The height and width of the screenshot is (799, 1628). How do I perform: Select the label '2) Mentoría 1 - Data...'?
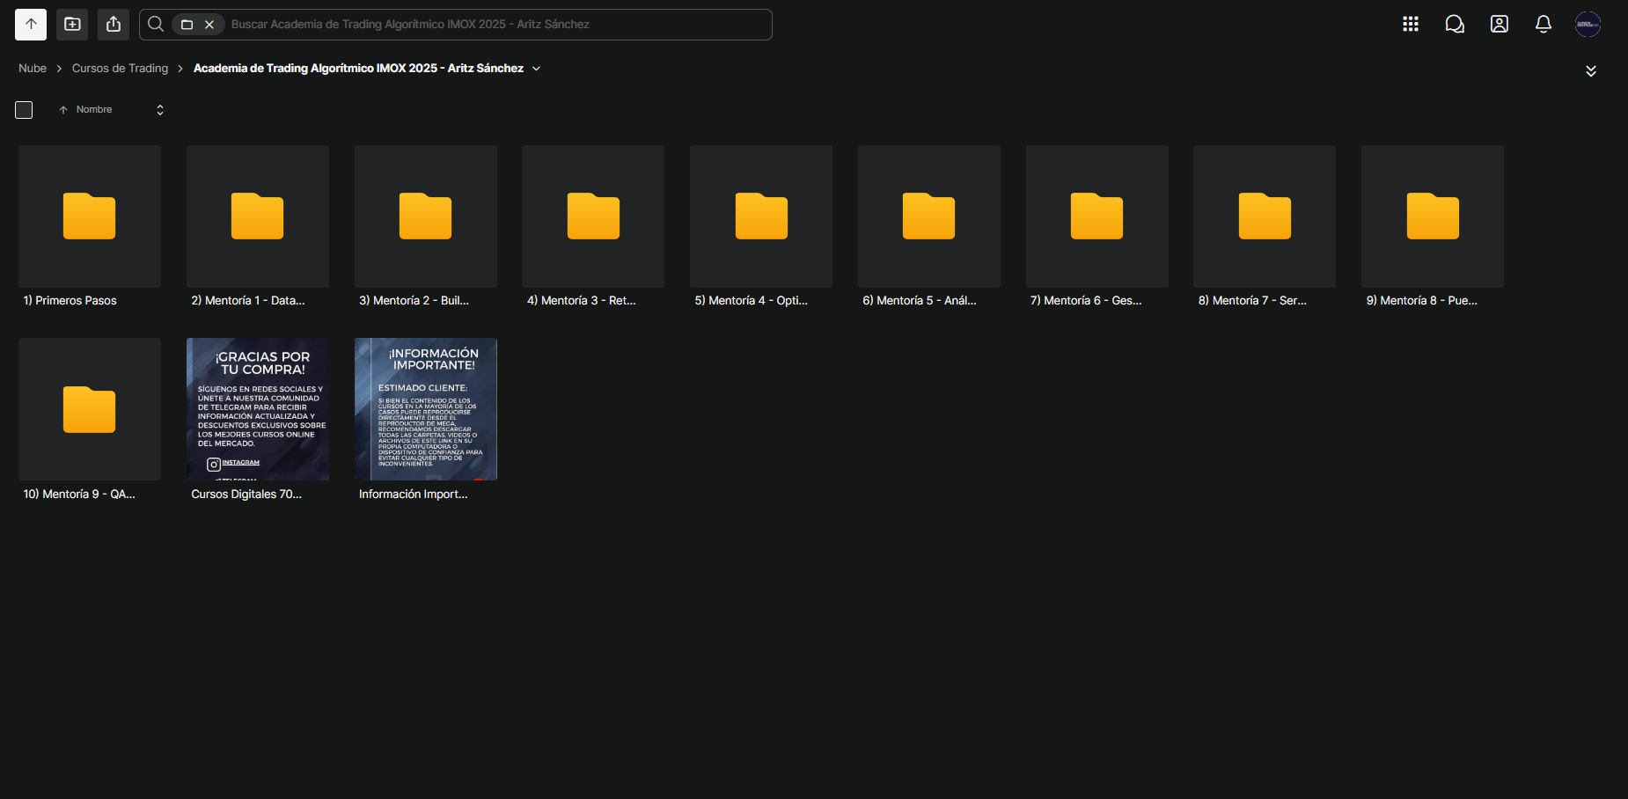pyautogui.click(x=248, y=301)
